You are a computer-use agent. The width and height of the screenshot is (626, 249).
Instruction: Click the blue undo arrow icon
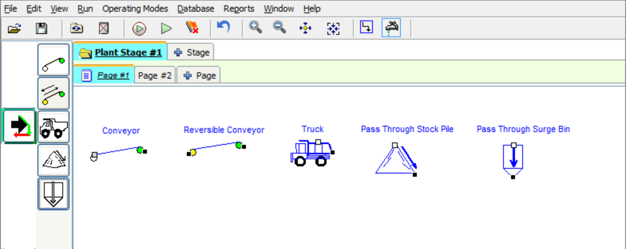click(223, 27)
